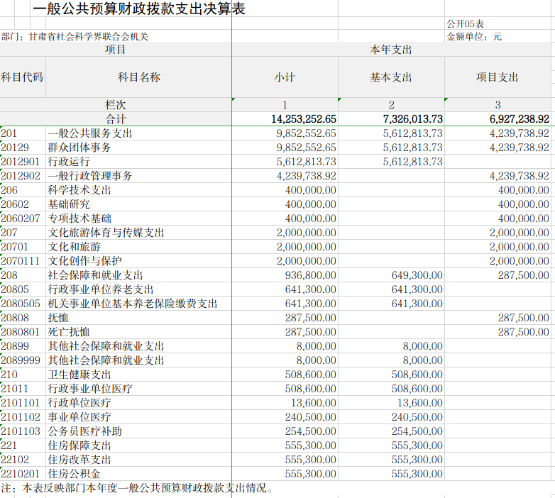Select the footnote 注：本表反映部门本年度一般公共预算财政拨款支出情况
Screen dimensions: 555x498
point(137,488)
